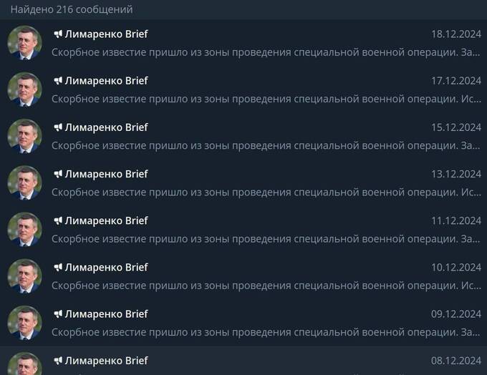This screenshot has width=487, height=375.
Task: Click the channel megaphone icon in the 18.12.2024 result
Action: (x=58, y=34)
